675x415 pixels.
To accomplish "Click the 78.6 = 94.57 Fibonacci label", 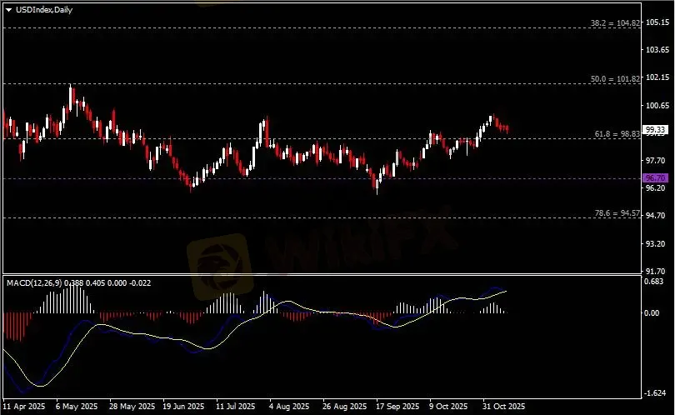I will pos(617,213).
